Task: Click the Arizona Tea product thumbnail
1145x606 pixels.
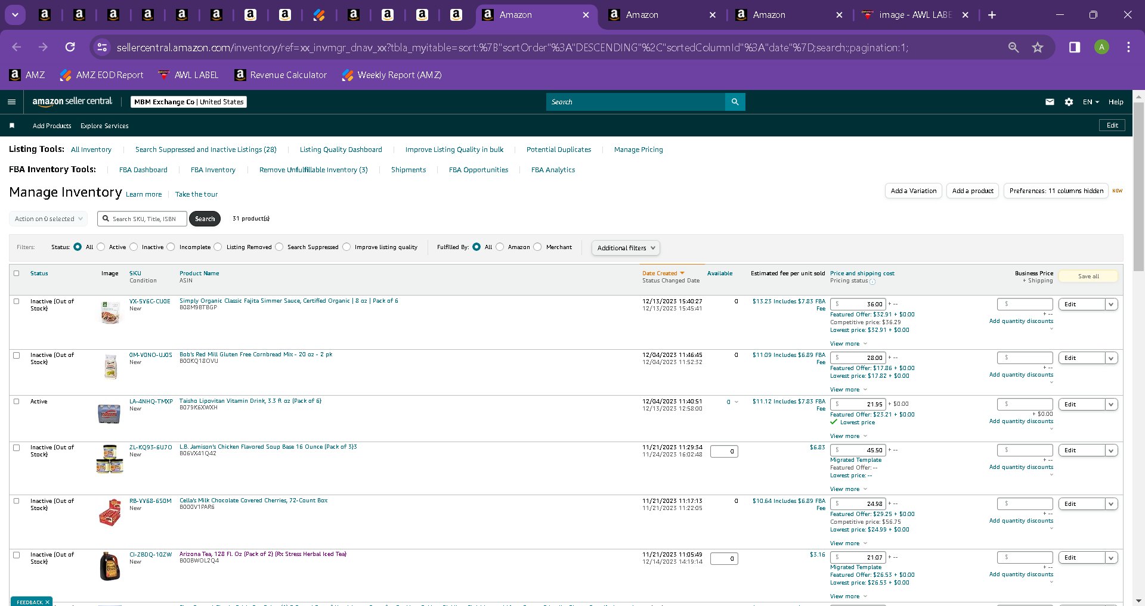Action: 110,566
